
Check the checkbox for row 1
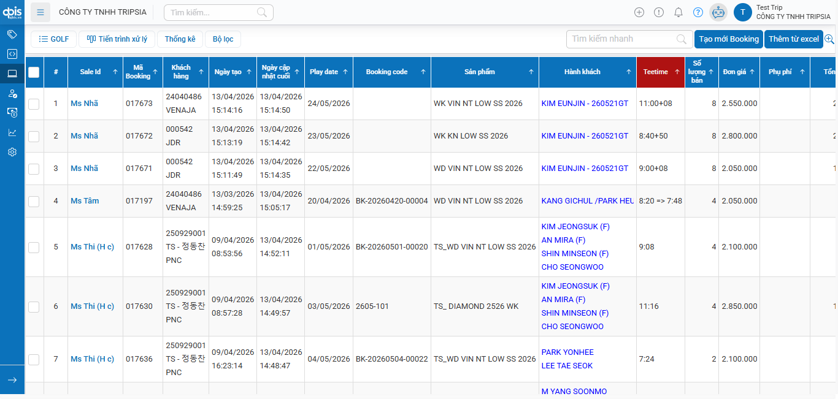click(34, 104)
